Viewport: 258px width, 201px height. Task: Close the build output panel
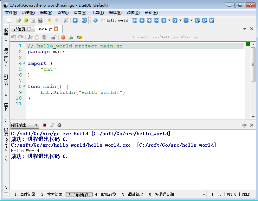click(252, 125)
